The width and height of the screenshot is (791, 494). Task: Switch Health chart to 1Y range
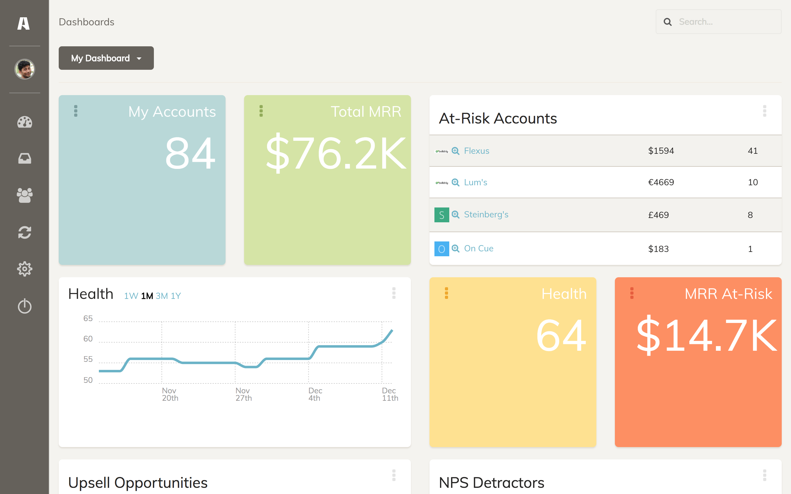[x=176, y=296]
